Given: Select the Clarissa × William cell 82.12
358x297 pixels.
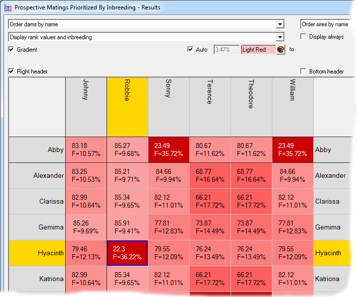Looking at the screenshot, I should tap(293, 201).
